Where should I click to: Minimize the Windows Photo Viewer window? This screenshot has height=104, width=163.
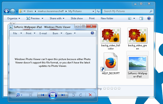coord(77,26)
